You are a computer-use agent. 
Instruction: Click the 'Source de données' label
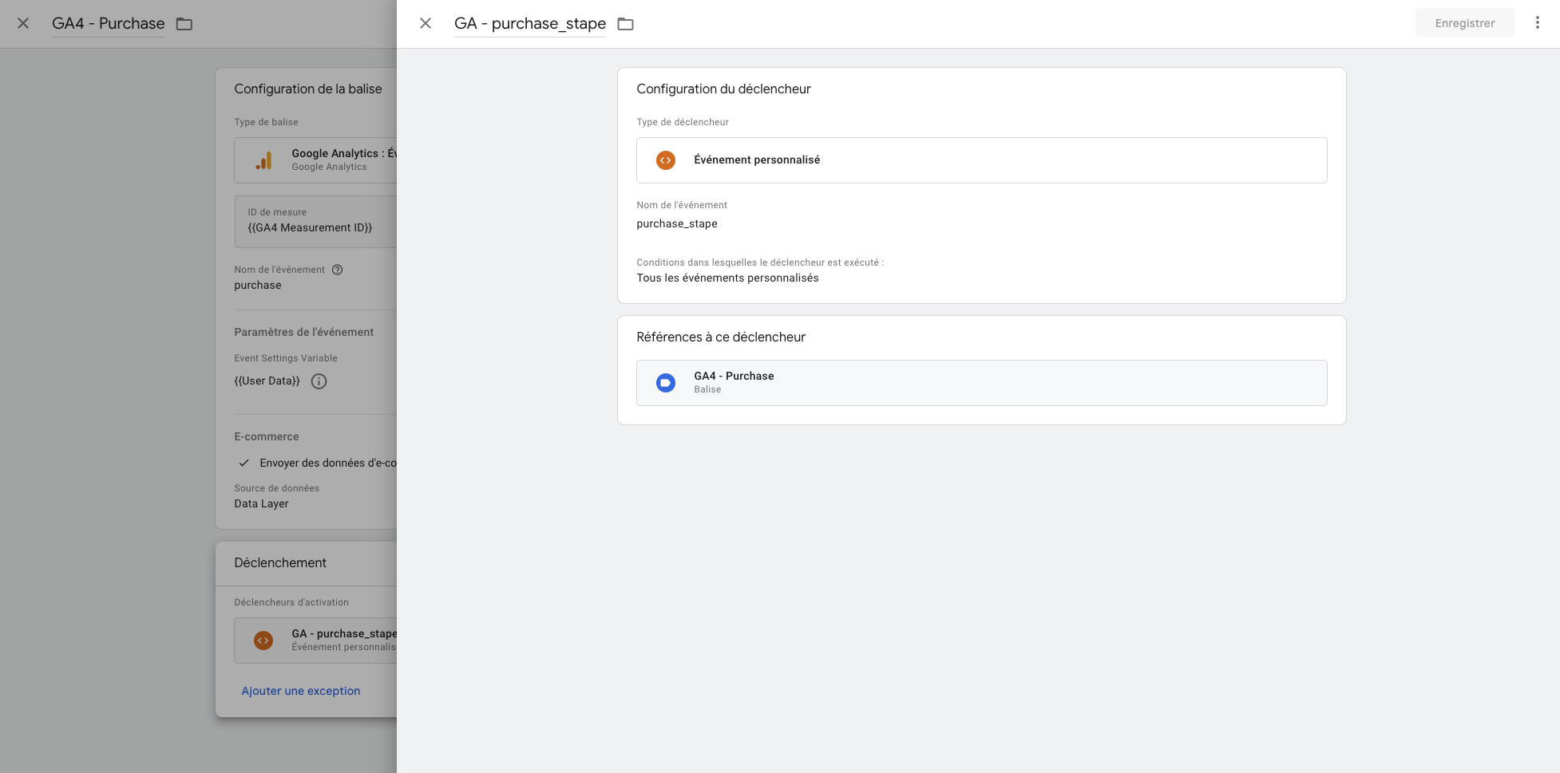[x=277, y=488]
